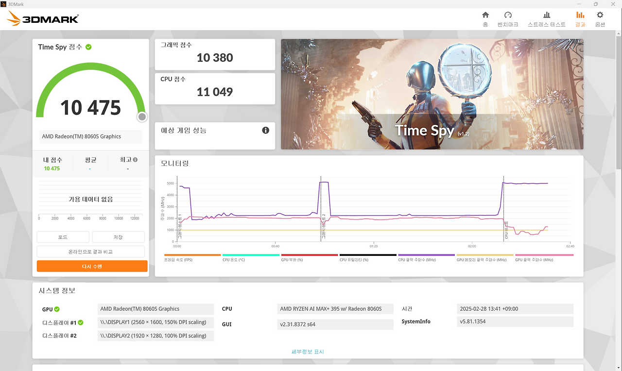Click the 3DMark logo
This screenshot has width=622, height=371.
click(43, 19)
